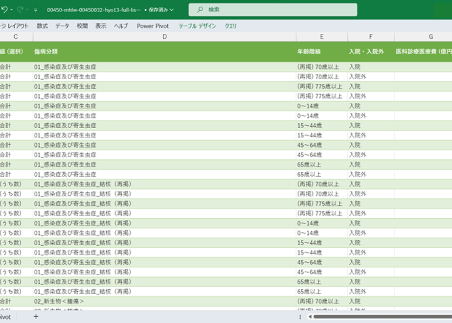Open the 数式 ribbon tab
Screen dimensions: 452x323
click(42, 26)
